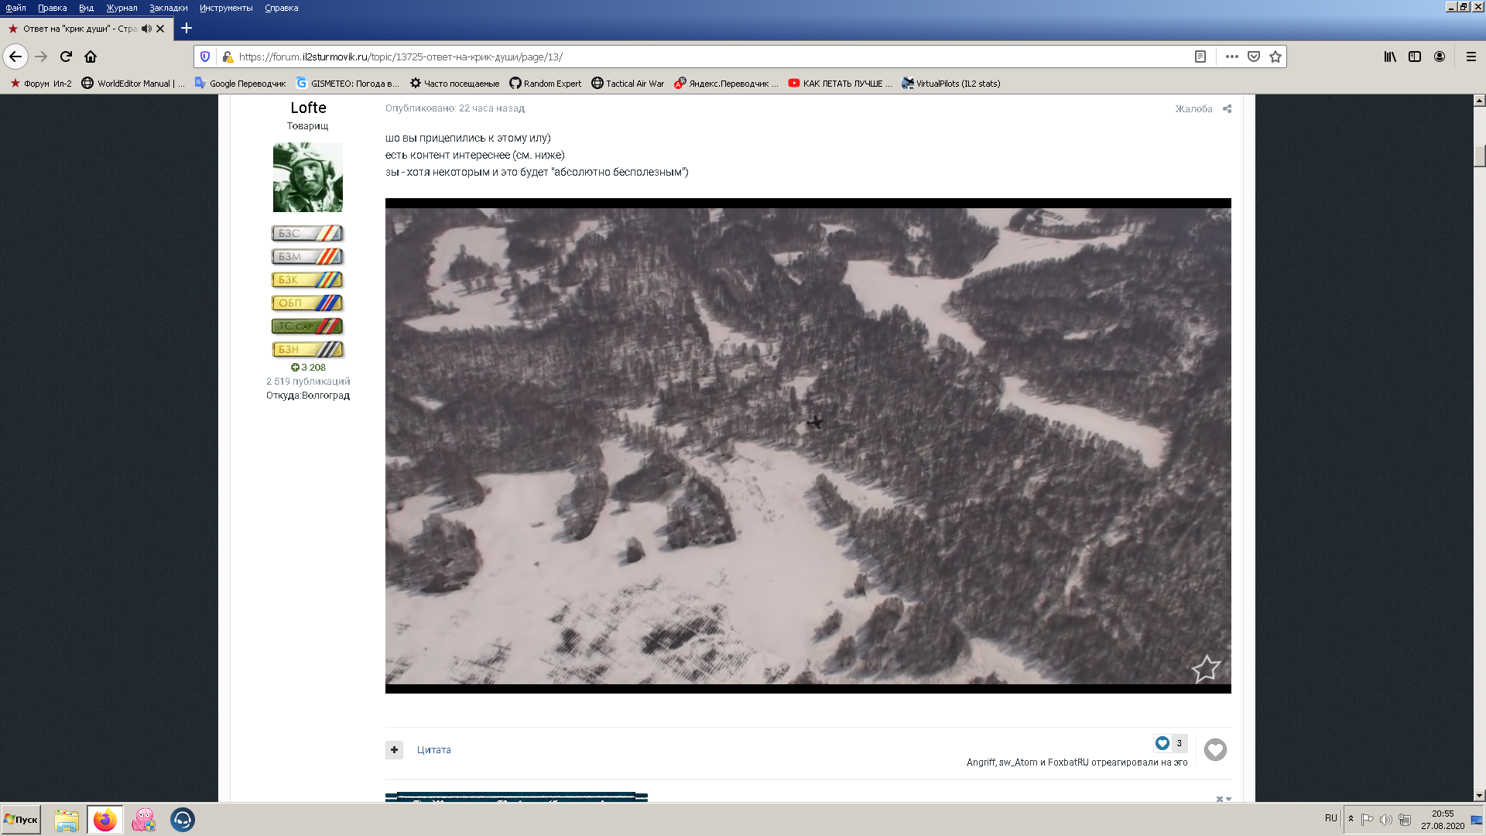The height and width of the screenshot is (836, 1486).
Task: Save page to Pocket
Action: click(1254, 57)
